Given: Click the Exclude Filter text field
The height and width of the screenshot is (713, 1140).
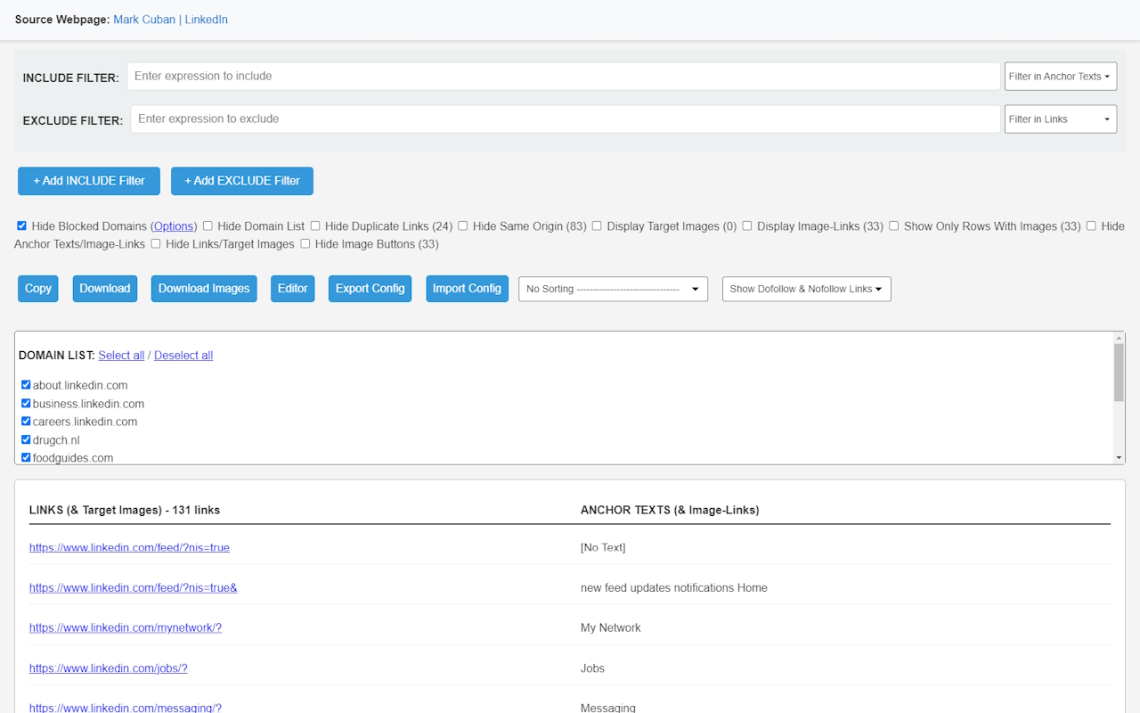Looking at the screenshot, I should tap(566, 119).
